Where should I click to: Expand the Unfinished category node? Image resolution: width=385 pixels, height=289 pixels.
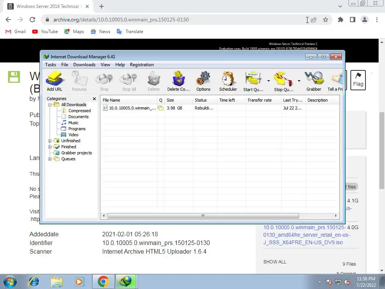[50, 141]
